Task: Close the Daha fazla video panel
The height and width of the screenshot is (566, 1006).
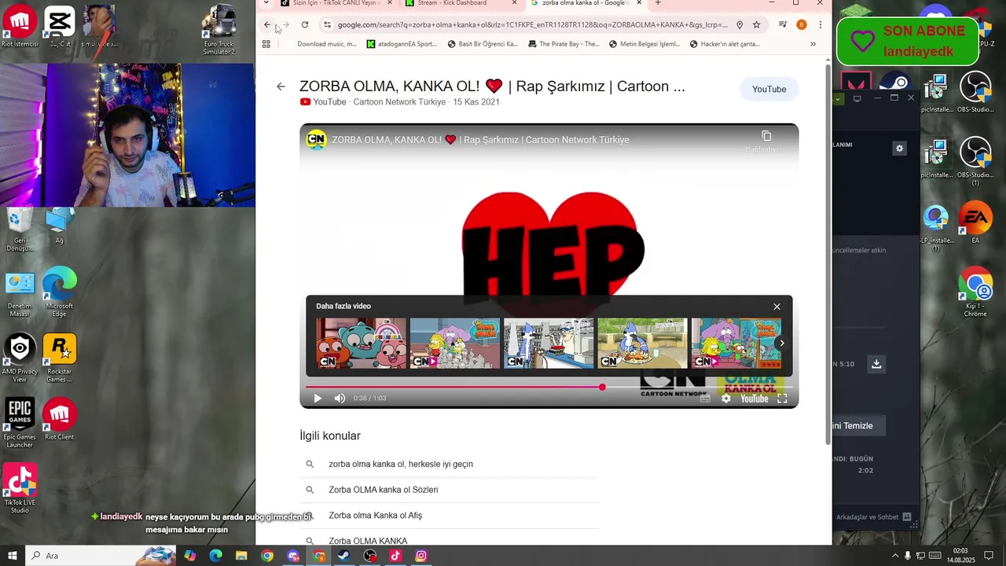Action: (x=777, y=307)
